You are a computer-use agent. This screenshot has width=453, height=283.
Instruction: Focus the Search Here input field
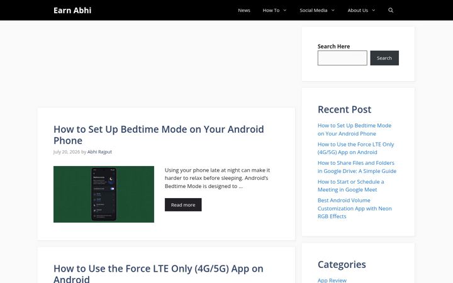point(342,58)
